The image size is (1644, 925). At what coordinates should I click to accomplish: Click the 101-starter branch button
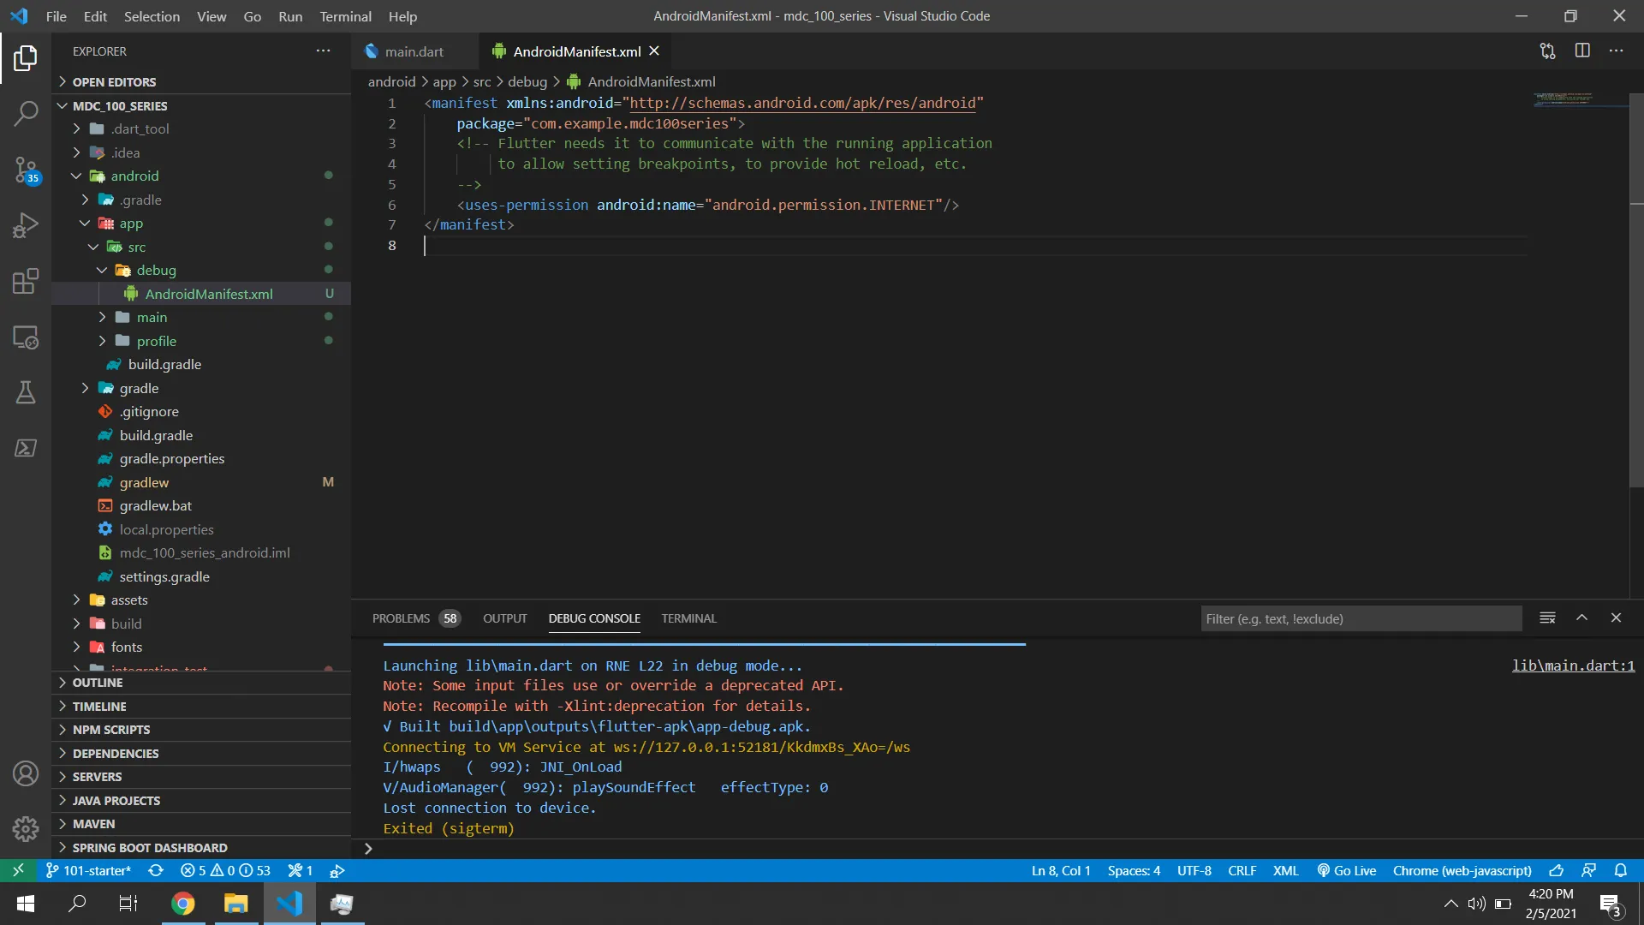click(x=89, y=871)
